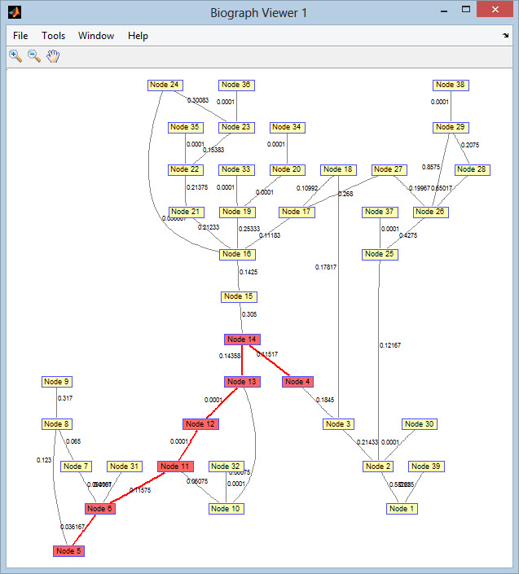Minimize the Biograph Viewer window

tap(444, 10)
